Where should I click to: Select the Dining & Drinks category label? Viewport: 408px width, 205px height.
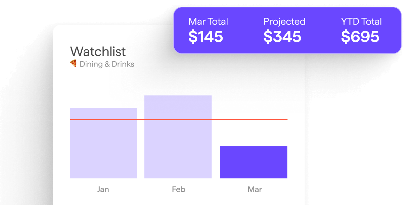click(107, 64)
